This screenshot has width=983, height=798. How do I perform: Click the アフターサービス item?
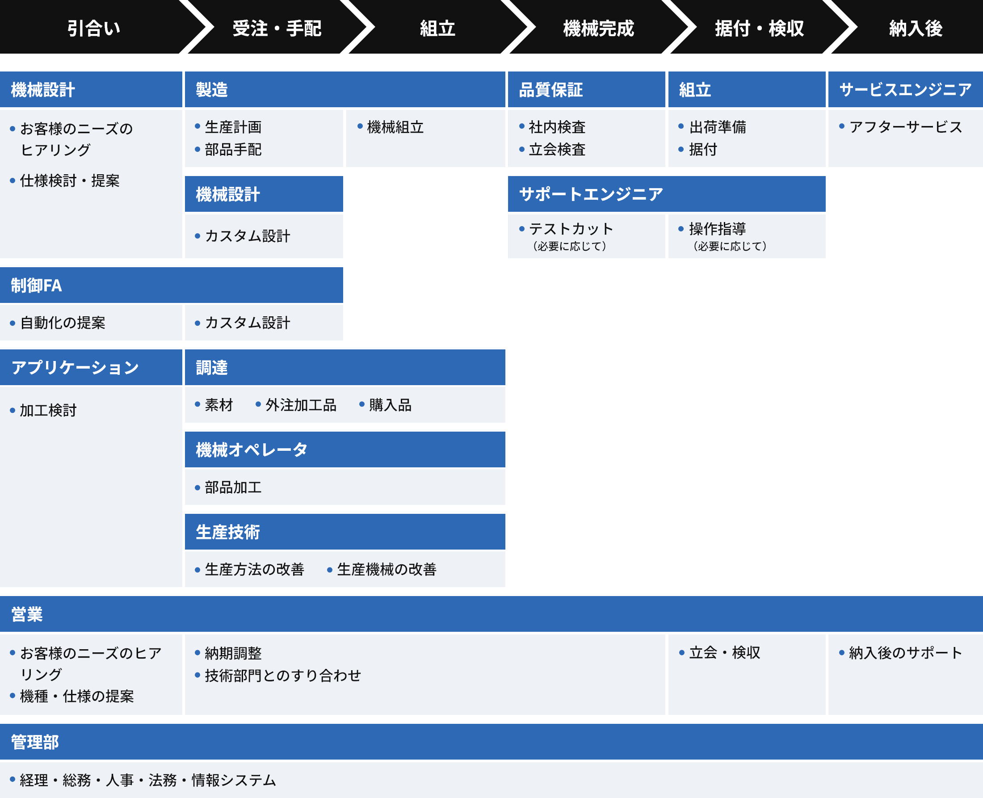click(905, 127)
